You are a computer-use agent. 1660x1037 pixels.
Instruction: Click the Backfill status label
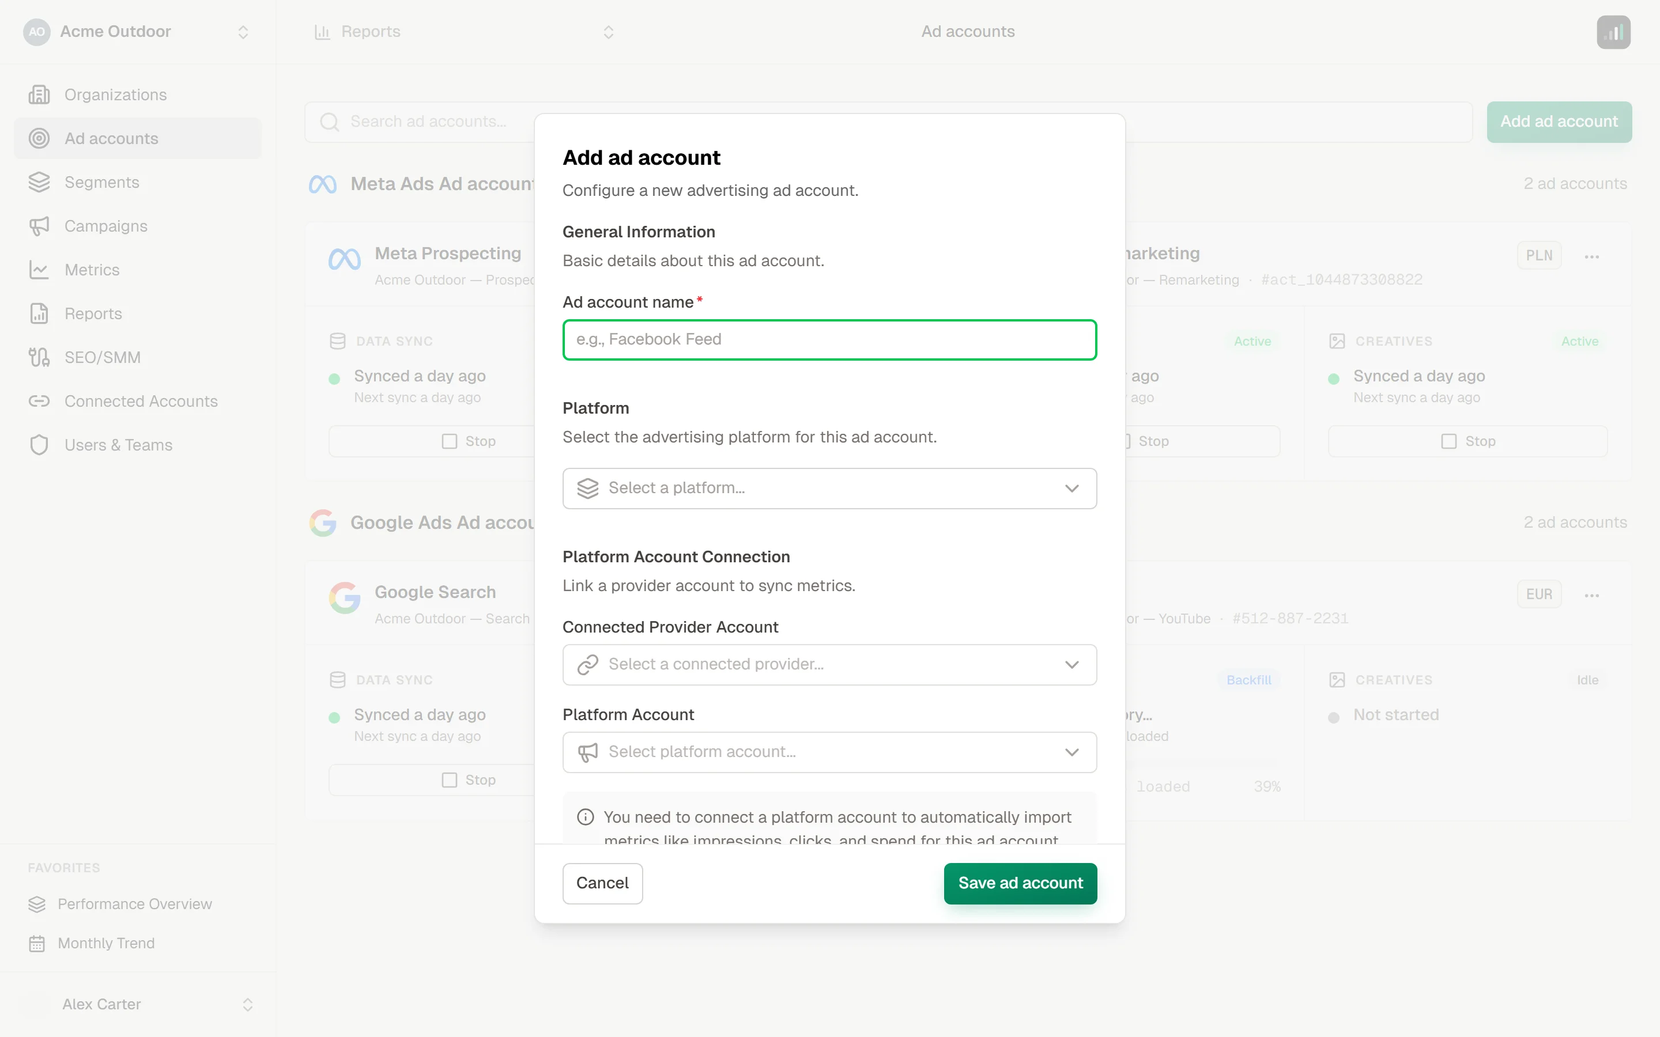(1248, 680)
